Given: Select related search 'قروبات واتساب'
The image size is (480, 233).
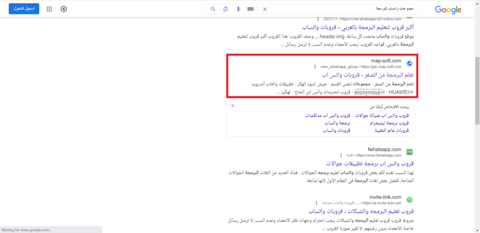Looking at the screenshot, I should pos(337,131).
